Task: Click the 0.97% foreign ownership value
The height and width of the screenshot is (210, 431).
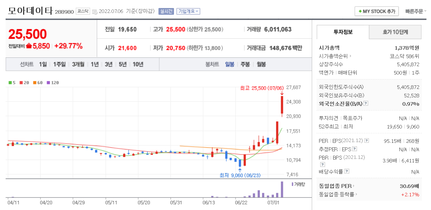Action: tap(411, 104)
